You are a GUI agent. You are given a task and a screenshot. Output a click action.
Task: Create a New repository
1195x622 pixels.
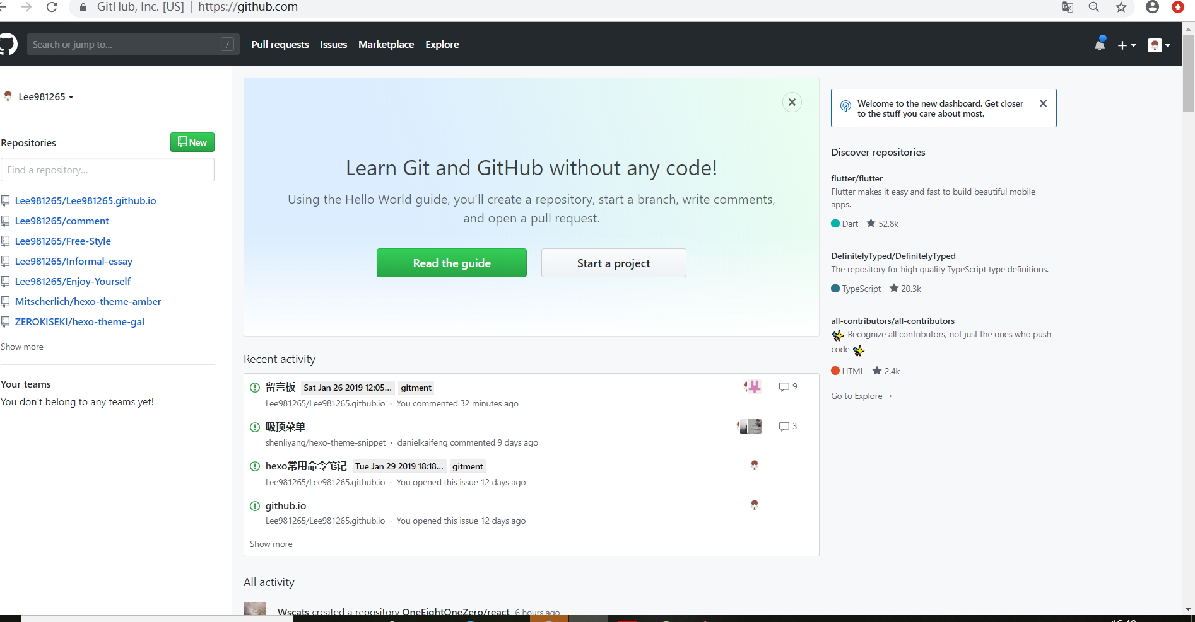click(192, 142)
